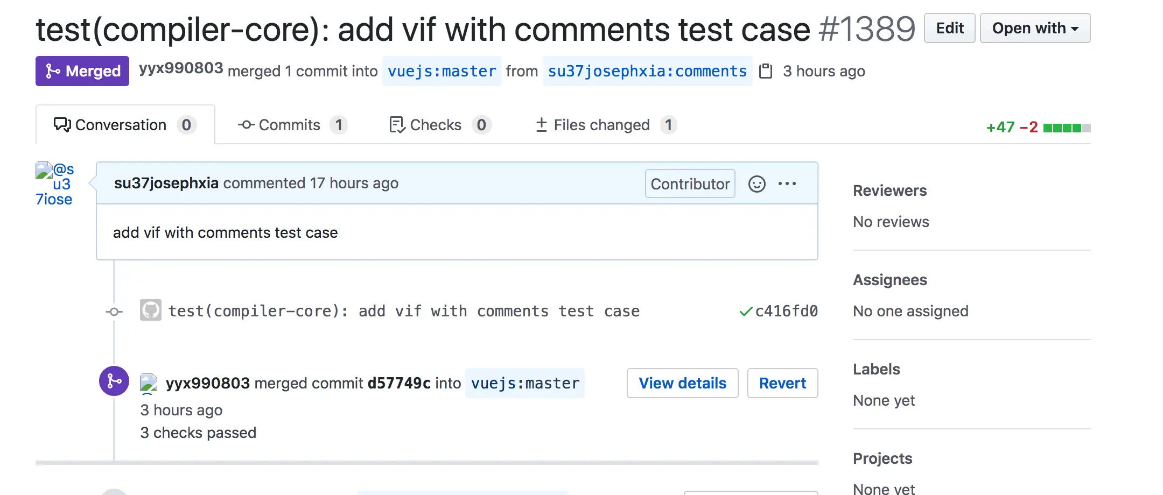1163x495 pixels.
Task: Click the View details button
Action: pos(682,383)
